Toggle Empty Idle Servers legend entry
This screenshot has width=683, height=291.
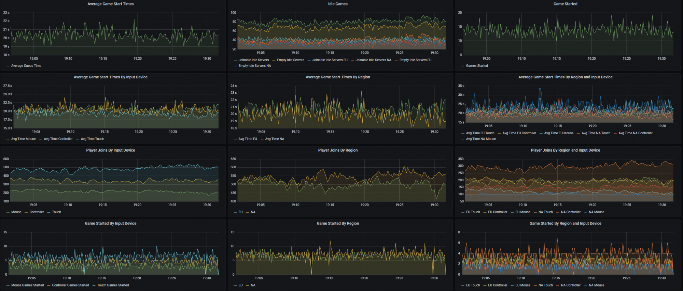(290, 60)
